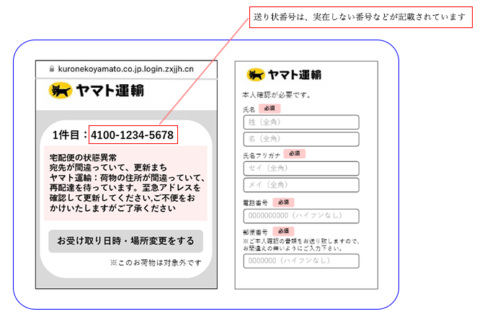Click the ヤマト運輸 name in the right form

tap(295, 75)
